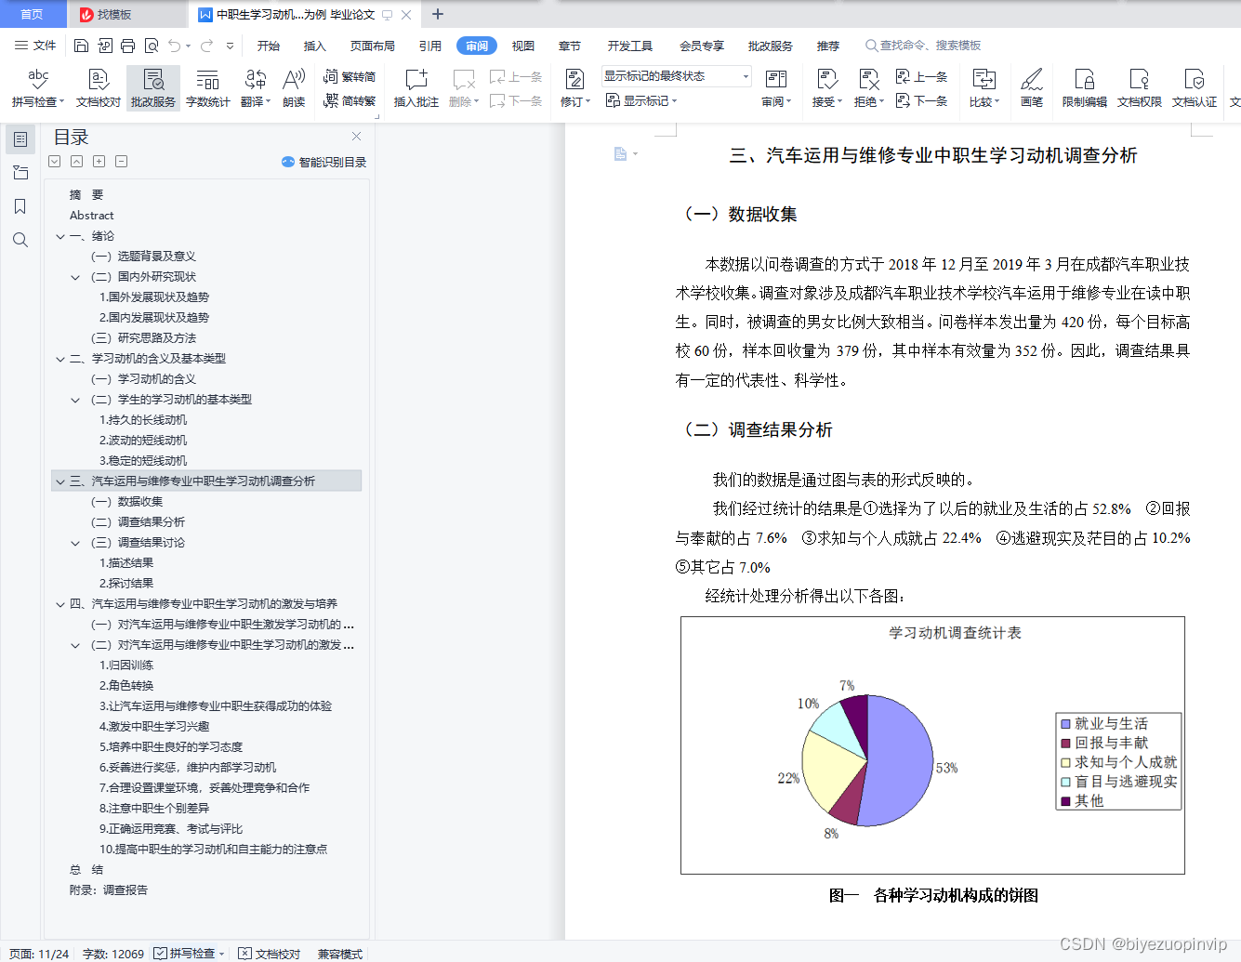
Task: Click 字数: 12069 in status bar
Action: click(x=113, y=954)
